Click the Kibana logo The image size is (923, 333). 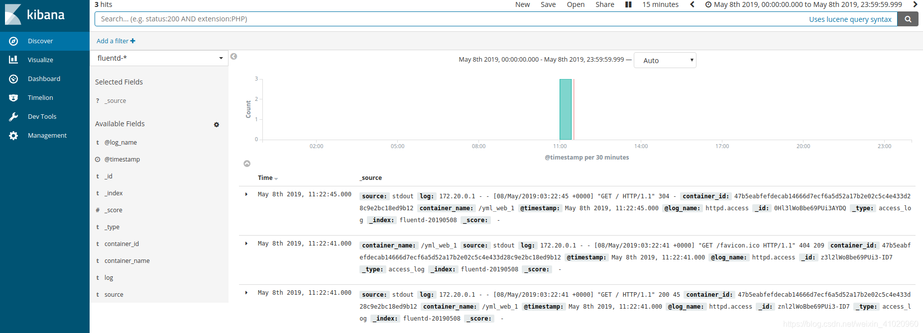coord(35,14)
